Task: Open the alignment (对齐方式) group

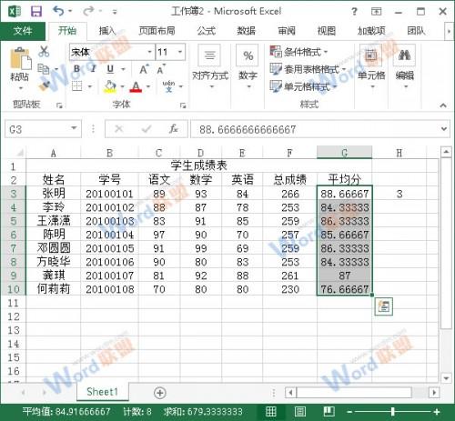Action: (210, 67)
